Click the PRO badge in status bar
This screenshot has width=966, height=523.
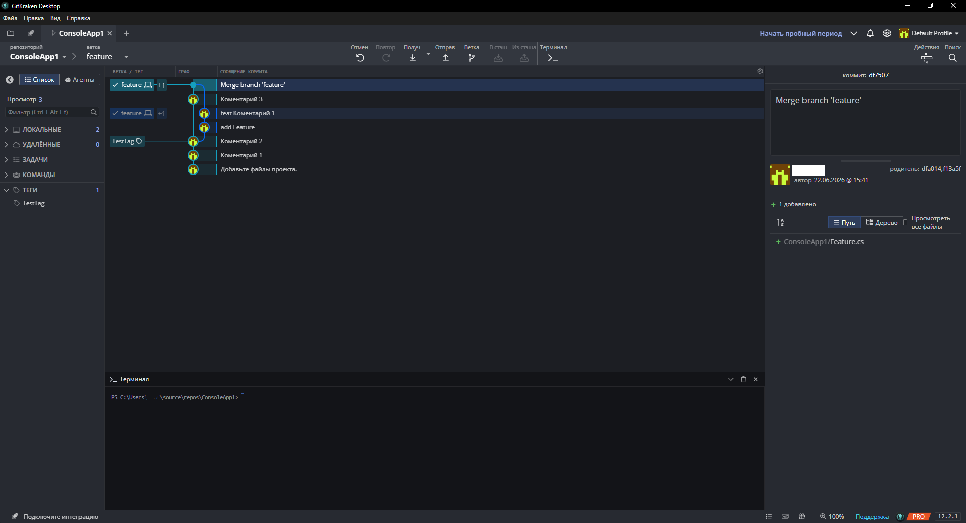(x=919, y=516)
